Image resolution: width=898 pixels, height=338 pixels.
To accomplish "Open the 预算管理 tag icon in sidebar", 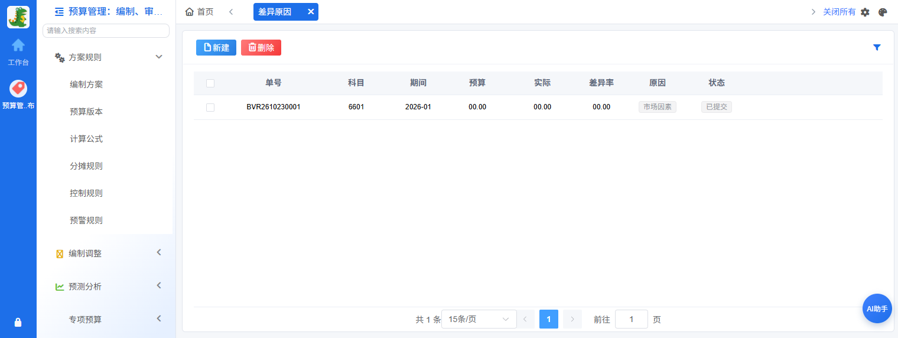I will (x=18, y=89).
